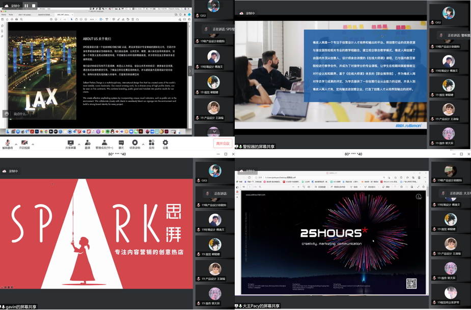Open meeting settings gear
The height and width of the screenshot is (310, 471).
[x=165, y=144]
